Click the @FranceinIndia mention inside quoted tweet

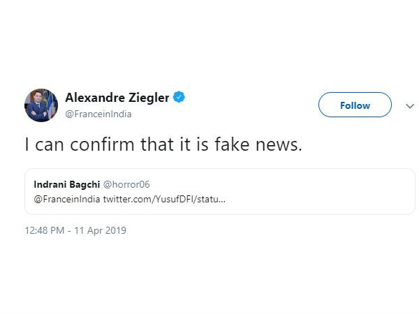click(67, 200)
